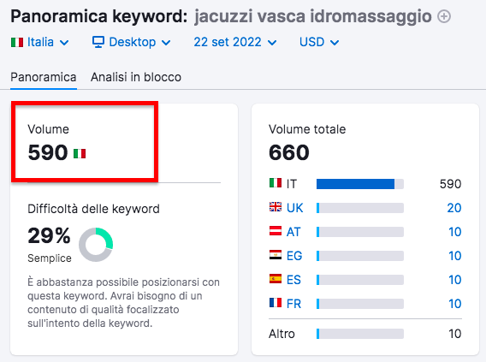Open the Italia country dropdown
The height and width of the screenshot is (362, 486).
pyautogui.click(x=40, y=42)
